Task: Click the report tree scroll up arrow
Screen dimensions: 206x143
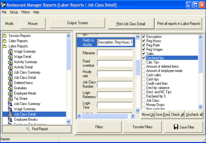Action: [68, 36]
